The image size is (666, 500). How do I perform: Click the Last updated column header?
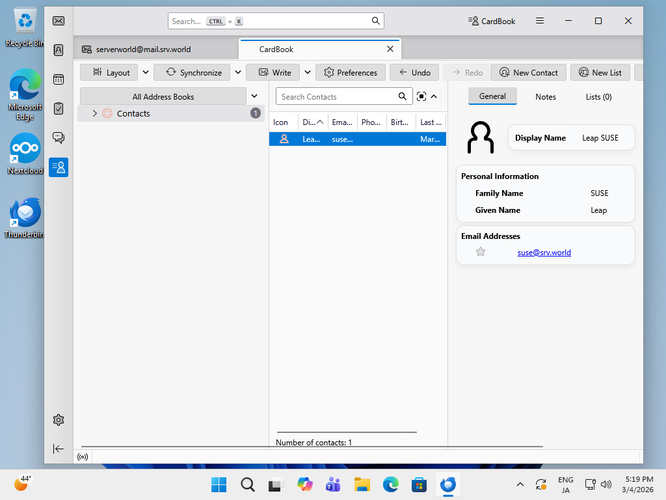(x=431, y=122)
